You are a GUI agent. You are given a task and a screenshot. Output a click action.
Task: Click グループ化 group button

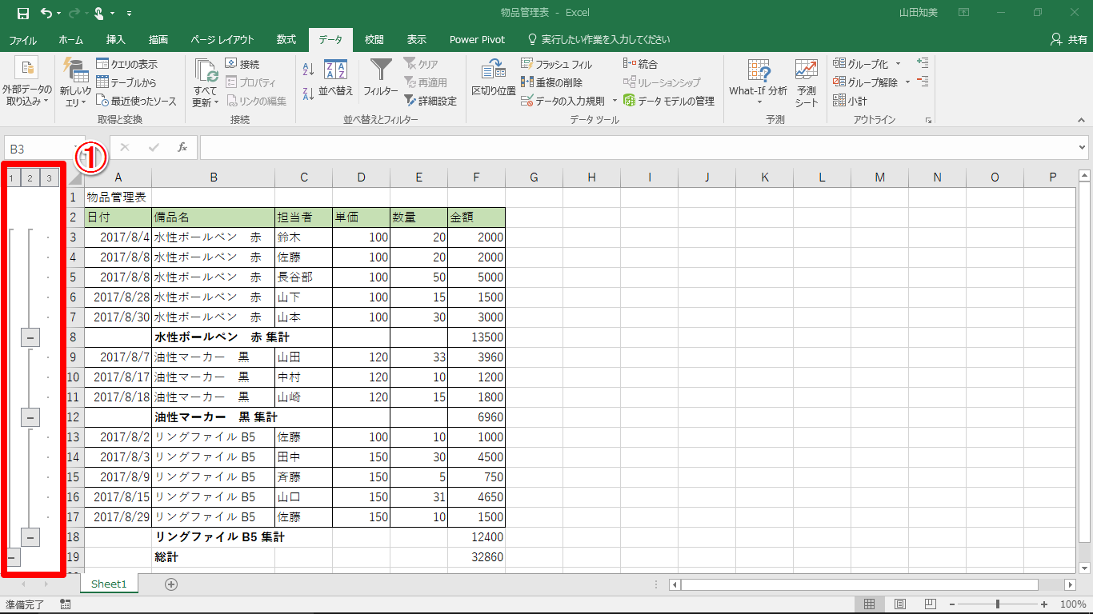pyautogui.click(x=861, y=64)
